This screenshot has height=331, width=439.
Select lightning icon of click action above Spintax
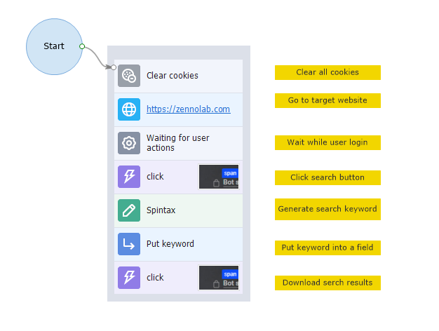click(129, 177)
